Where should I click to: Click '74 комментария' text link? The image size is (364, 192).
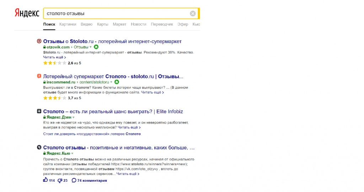click(92, 180)
